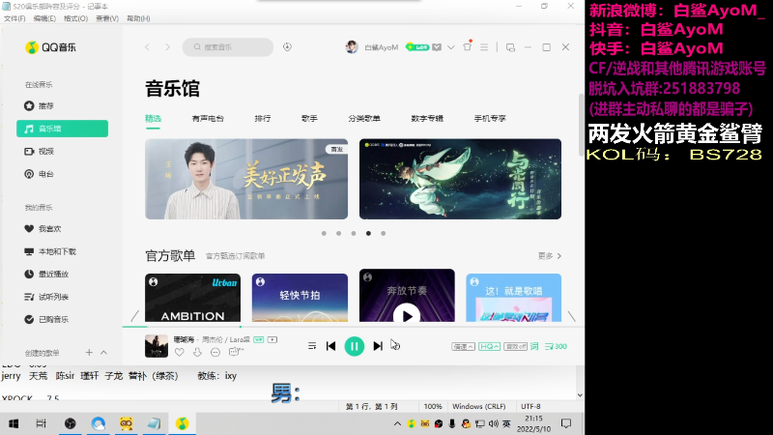This screenshot has height=435, width=773.
Task: Open 已购音乐 in the sidebar
Action: 62,320
